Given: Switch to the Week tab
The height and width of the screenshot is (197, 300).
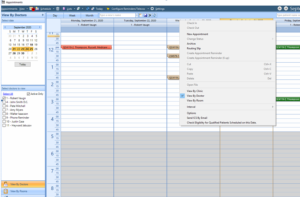Looking at the screenshot, I should [72, 16].
